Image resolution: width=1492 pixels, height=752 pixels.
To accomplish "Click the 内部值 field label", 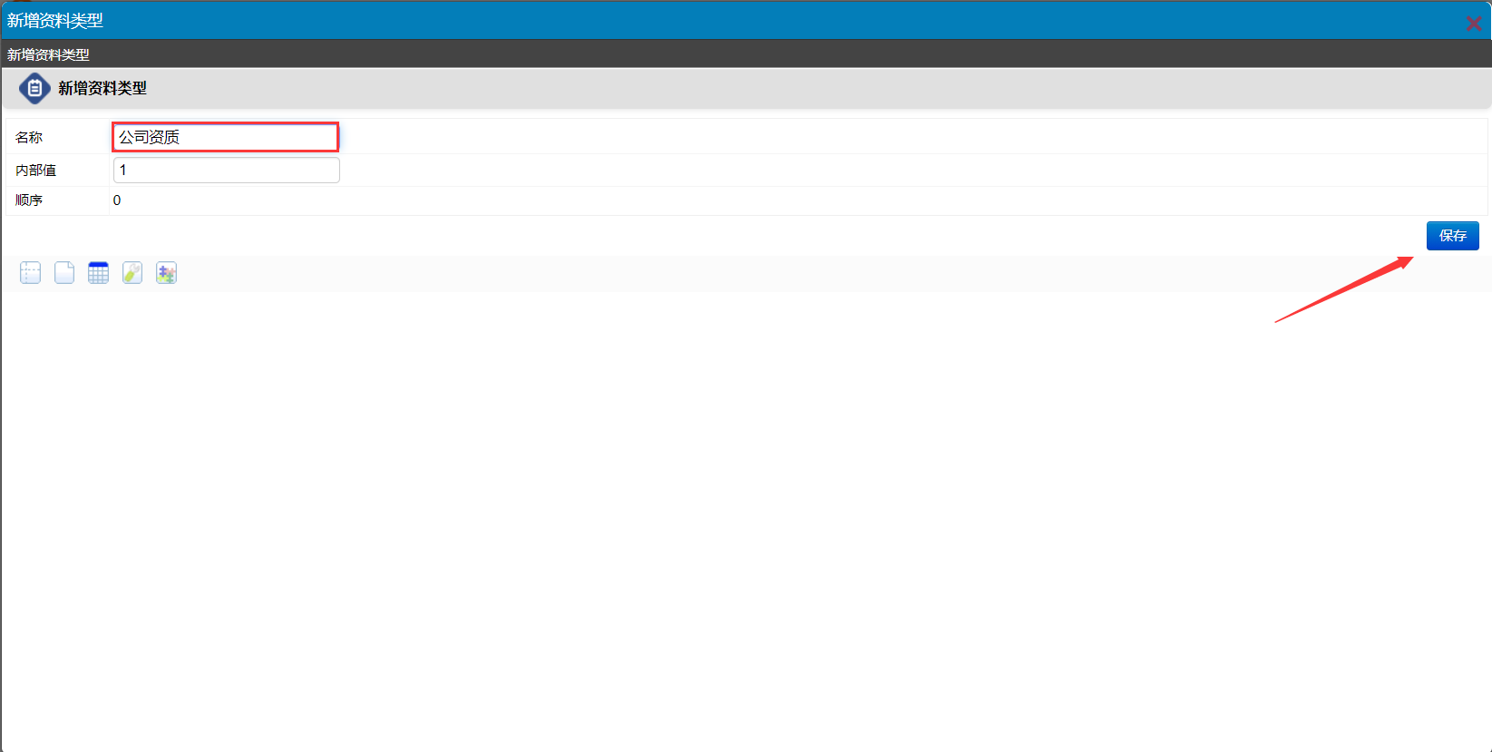I will pyautogui.click(x=35, y=170).
